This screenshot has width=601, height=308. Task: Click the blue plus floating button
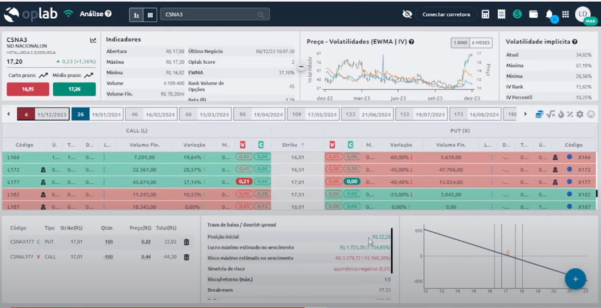click(575, 279)
